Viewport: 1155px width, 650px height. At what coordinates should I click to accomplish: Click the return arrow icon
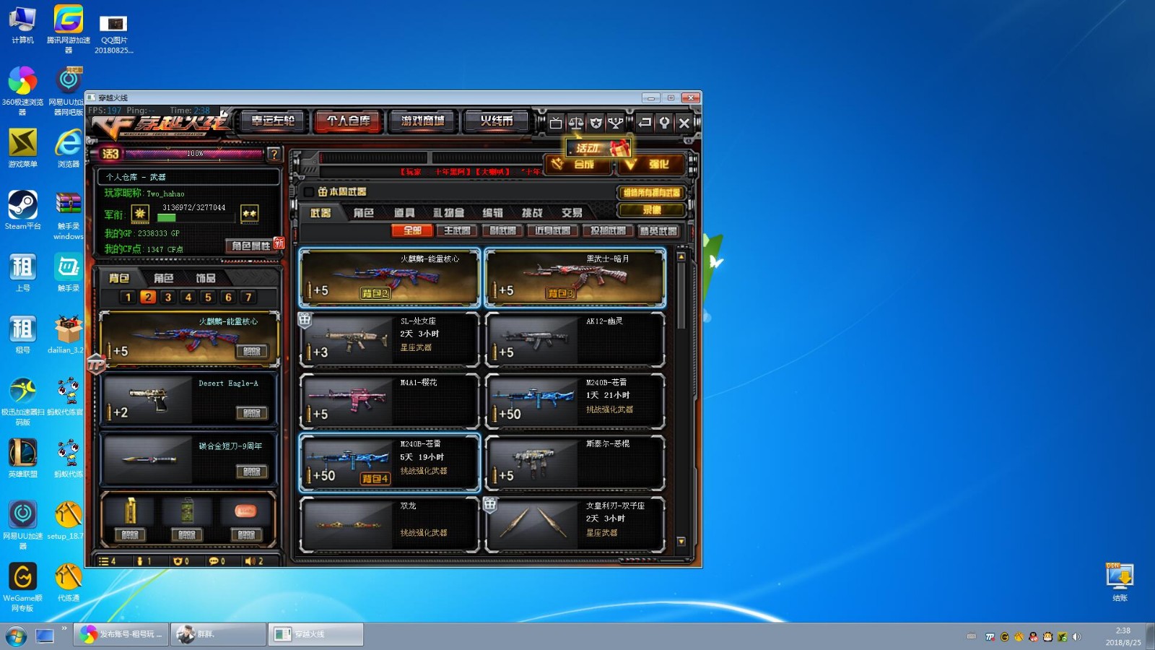click(x=645, y=123)
